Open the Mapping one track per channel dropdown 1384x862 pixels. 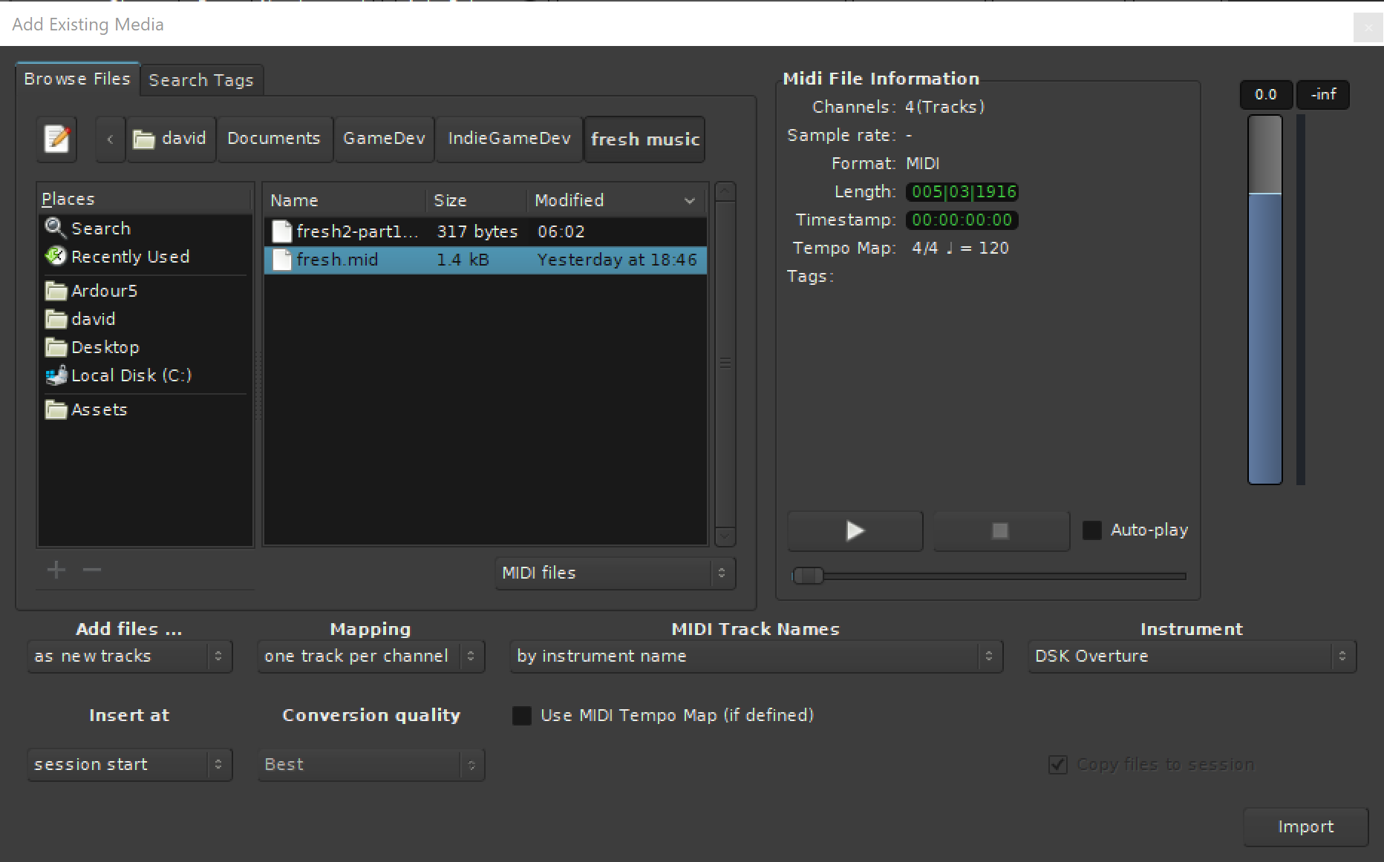(x=371, y=657)
